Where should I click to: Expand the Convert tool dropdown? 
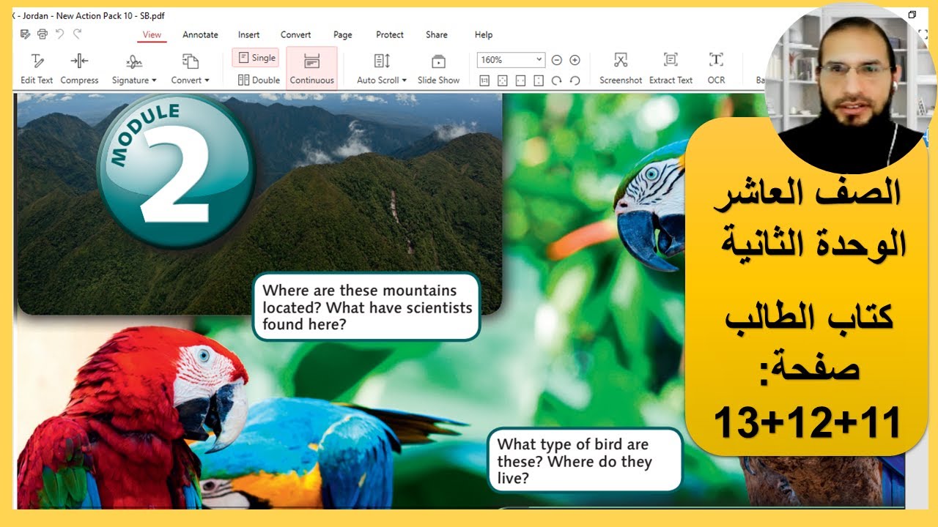point(191,69)
